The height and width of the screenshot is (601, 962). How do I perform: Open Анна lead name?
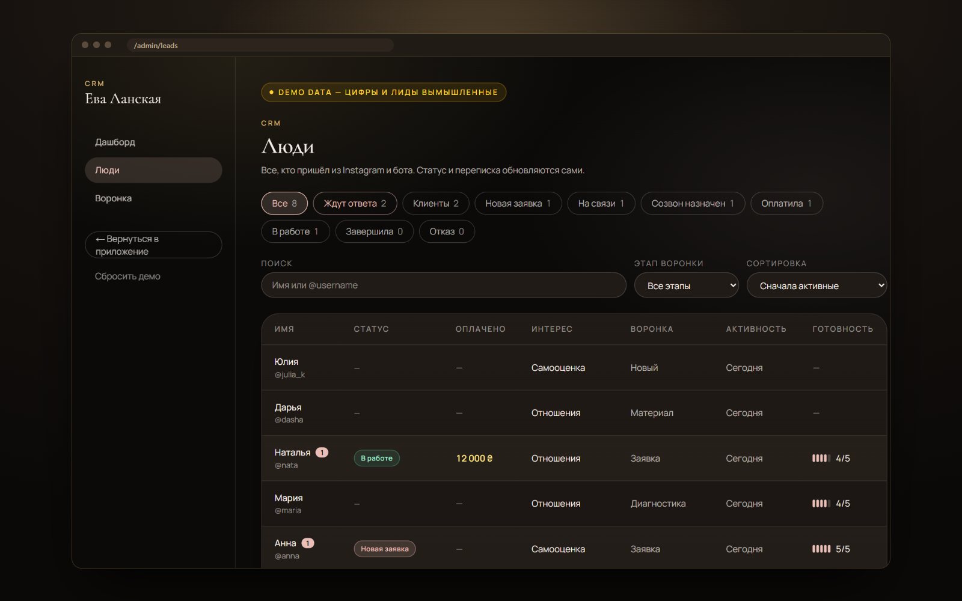tap(285, 543)
